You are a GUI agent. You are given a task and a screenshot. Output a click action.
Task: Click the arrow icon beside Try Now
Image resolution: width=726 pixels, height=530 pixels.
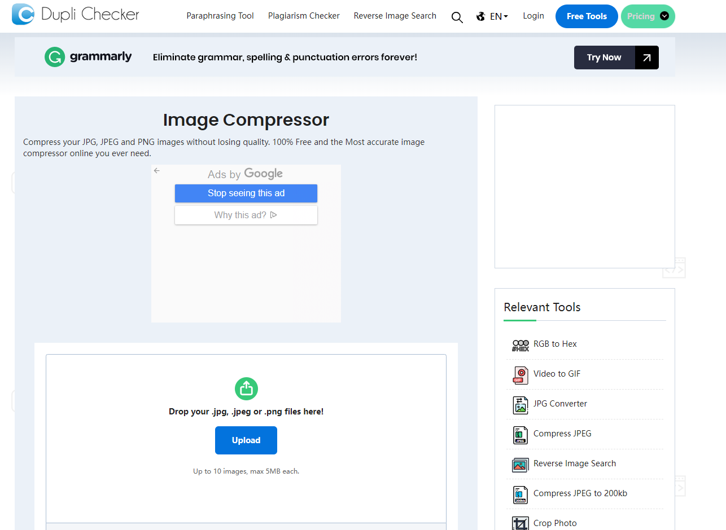[x=646, y=58]
